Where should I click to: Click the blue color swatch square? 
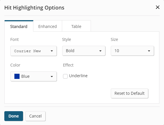click(x=17, y=76)
